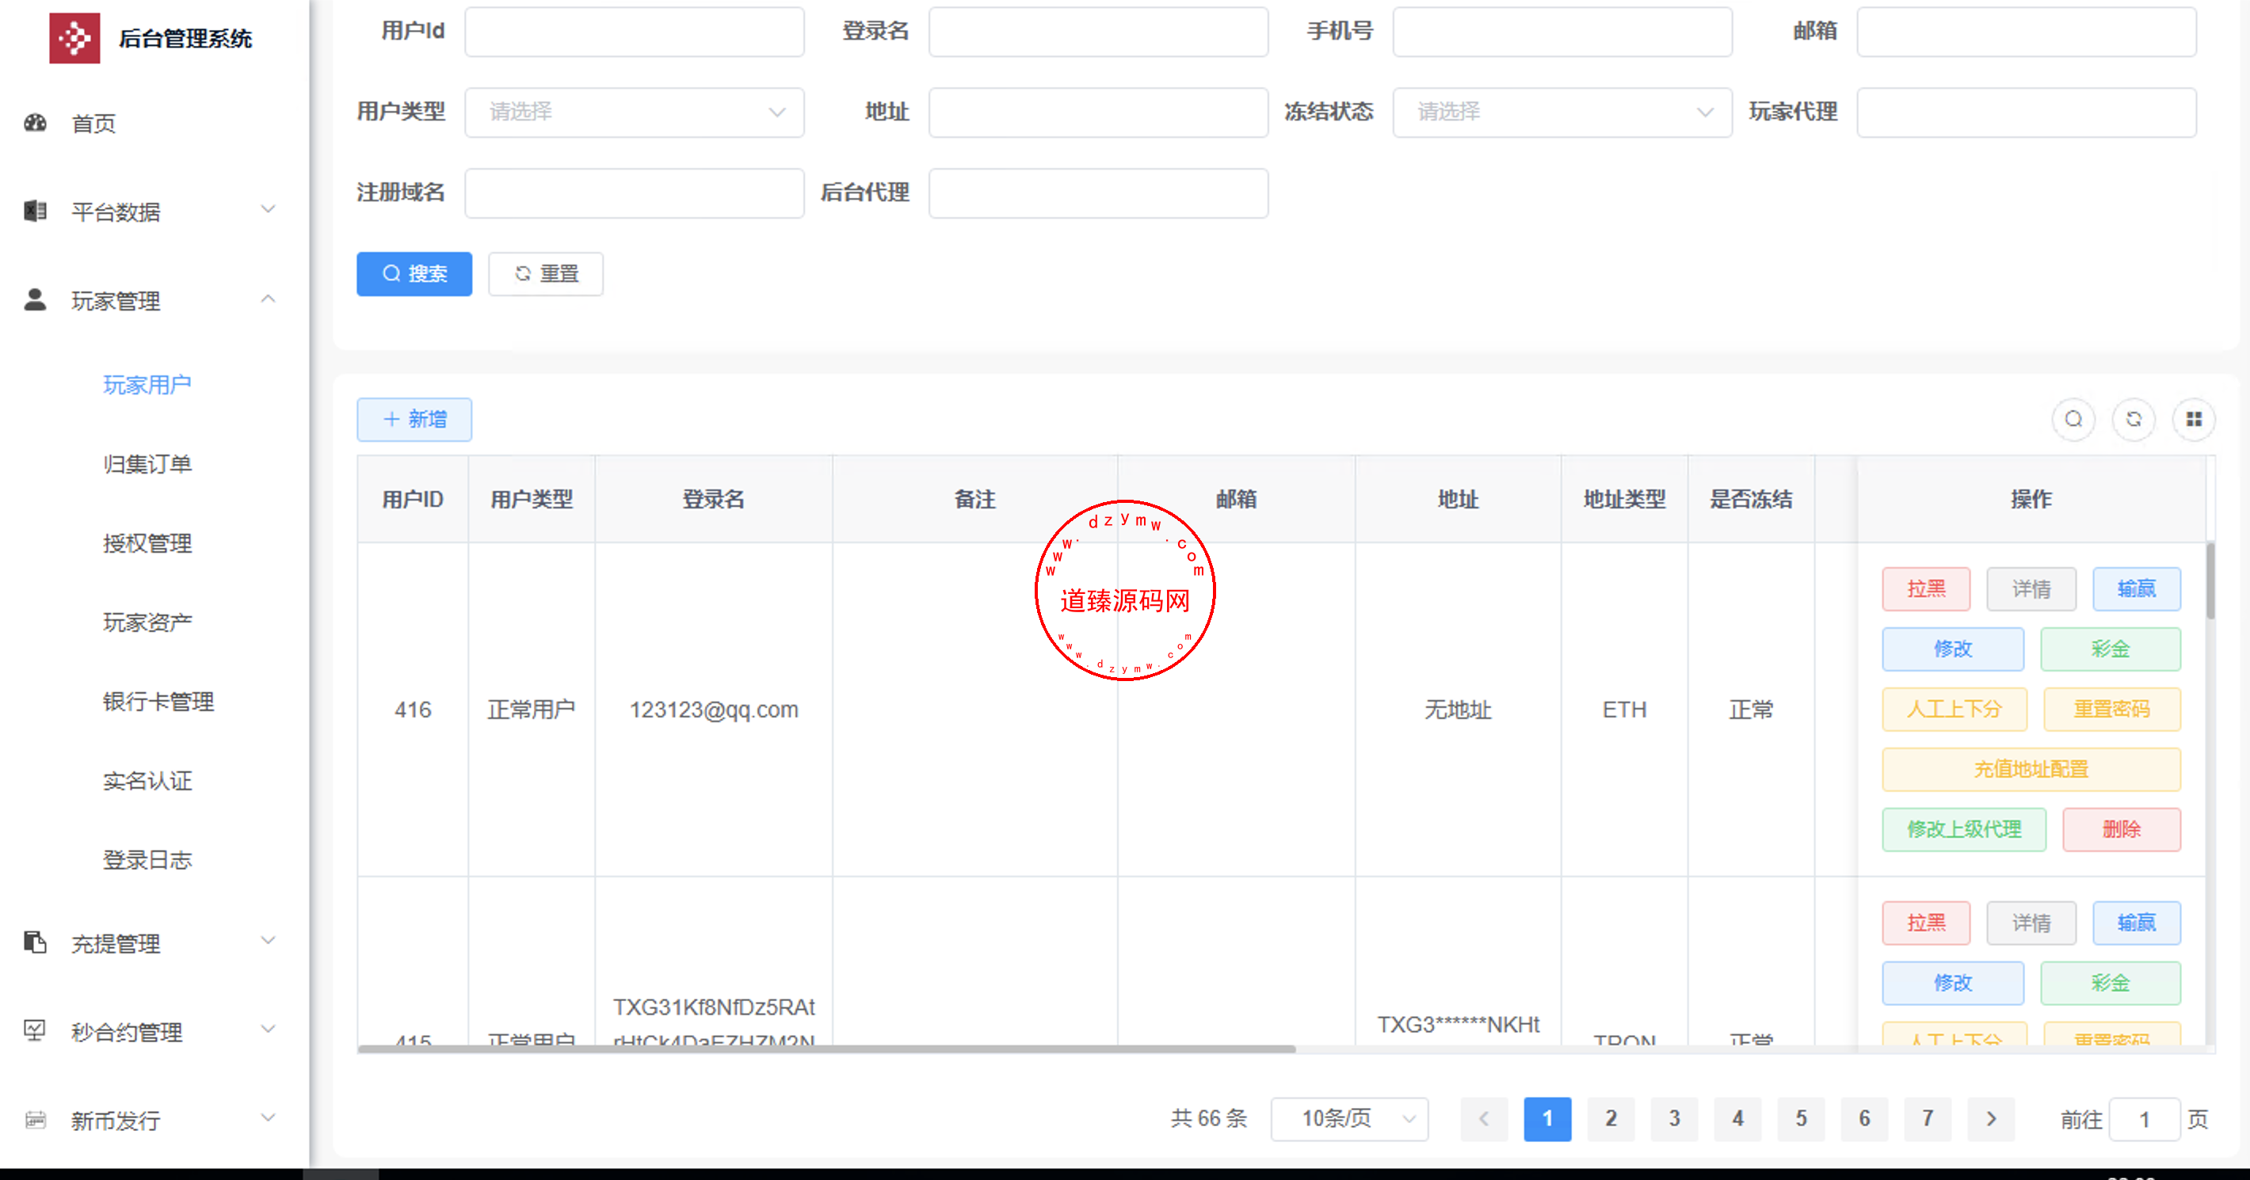Click 拉黑 for user 416
The width and height of the screenshot is (2250, 1180).
coord(1926,588)
